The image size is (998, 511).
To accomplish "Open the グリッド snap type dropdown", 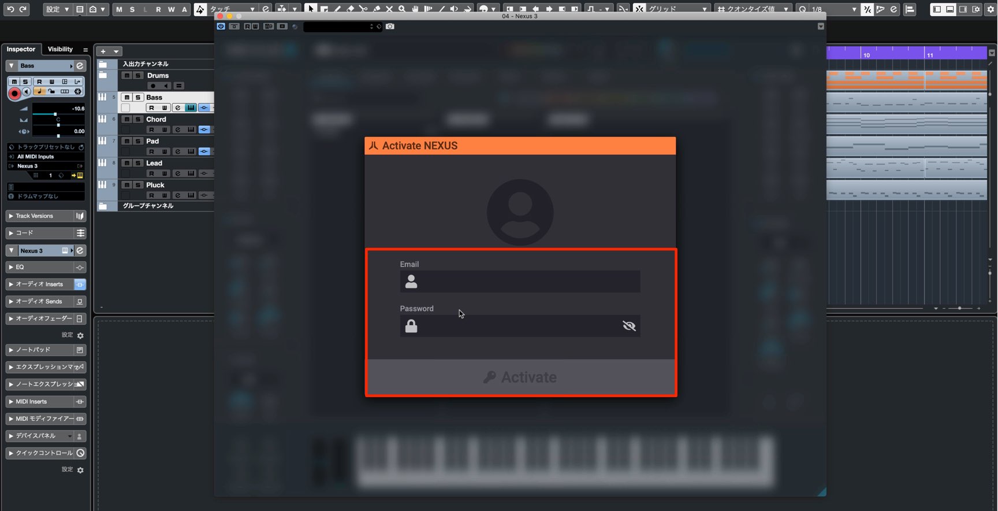I will click(678, 9).
